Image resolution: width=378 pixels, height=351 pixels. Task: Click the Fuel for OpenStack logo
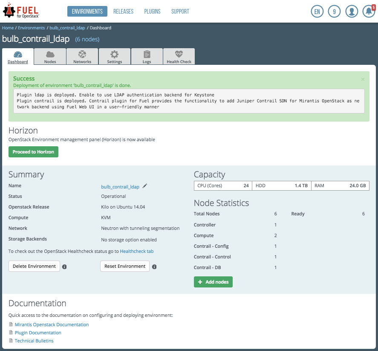point(21,11)
